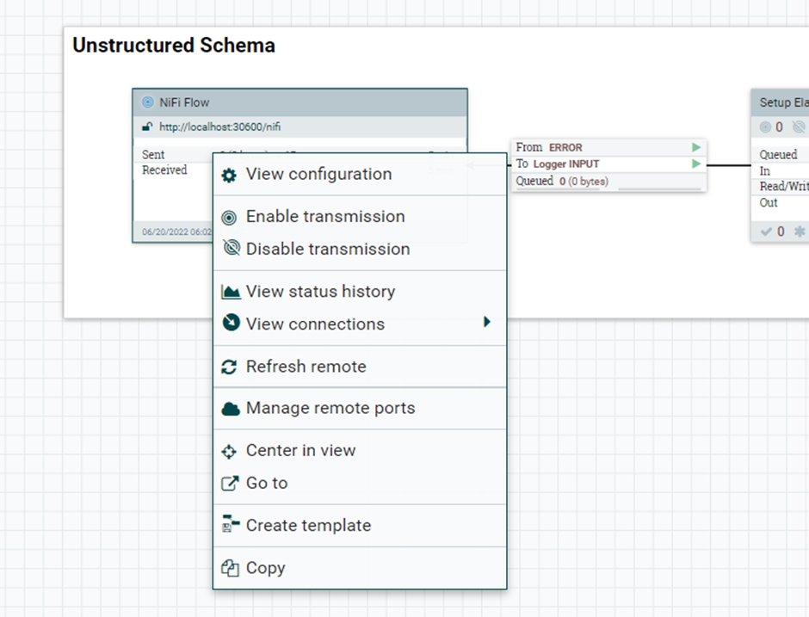Click the lock icon next to the localhost URL
The height and width of the screenshot is (617, 809).
pyautogui.click(x=147, y=127)
